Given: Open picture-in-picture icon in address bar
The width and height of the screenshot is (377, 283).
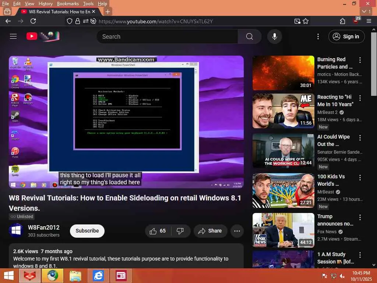Looking at the screenshot, I should [297, 21].
